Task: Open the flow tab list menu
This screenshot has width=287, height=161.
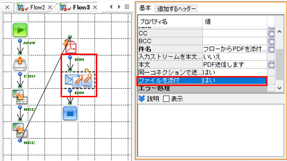Action: [x=127, y=7]
